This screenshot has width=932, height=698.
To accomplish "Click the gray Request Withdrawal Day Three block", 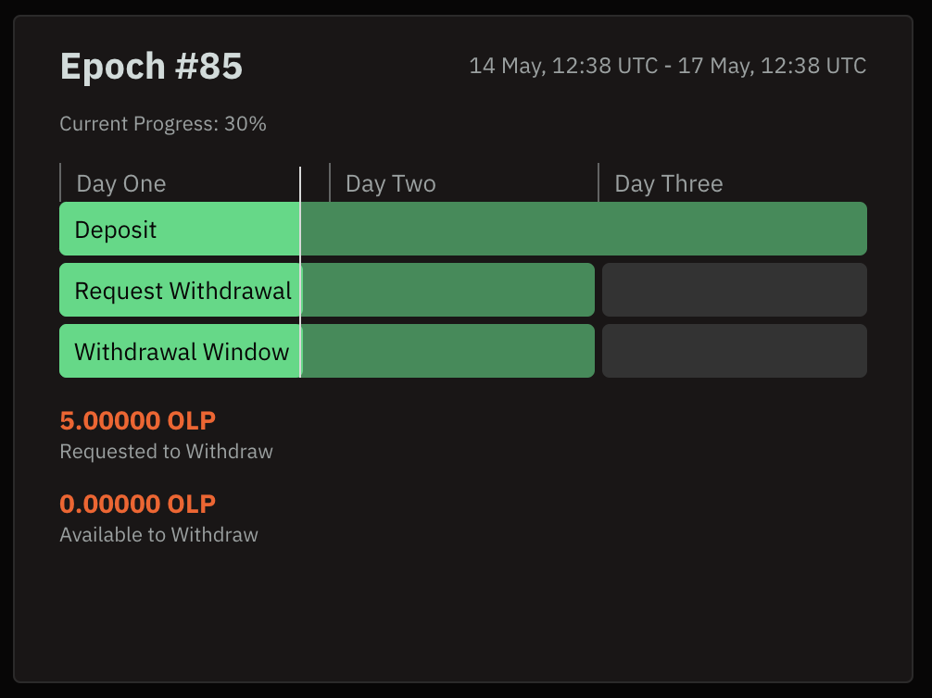I will tap(735, 290).
